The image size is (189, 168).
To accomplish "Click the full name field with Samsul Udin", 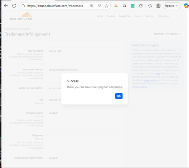I will pos(83,51).
